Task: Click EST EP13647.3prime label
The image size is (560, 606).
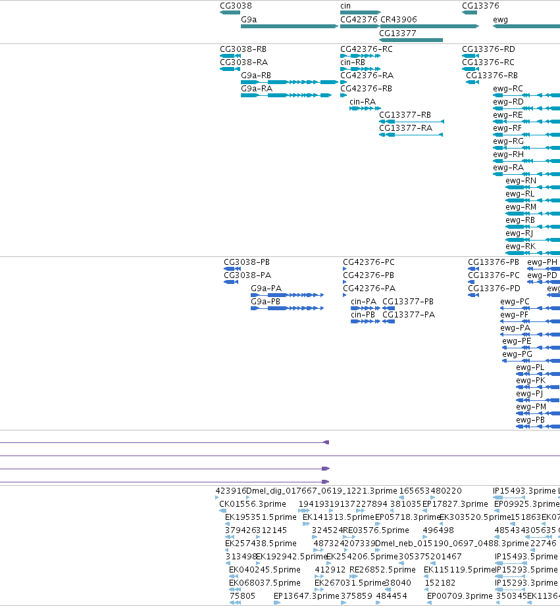Action: 306,596
